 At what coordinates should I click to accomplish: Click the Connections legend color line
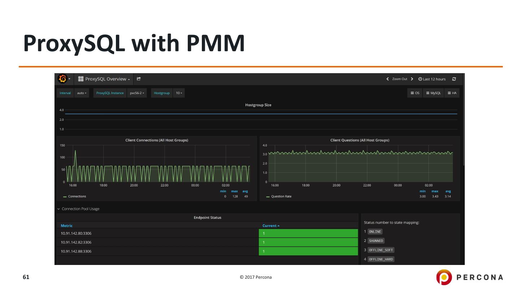coord(65,197)
